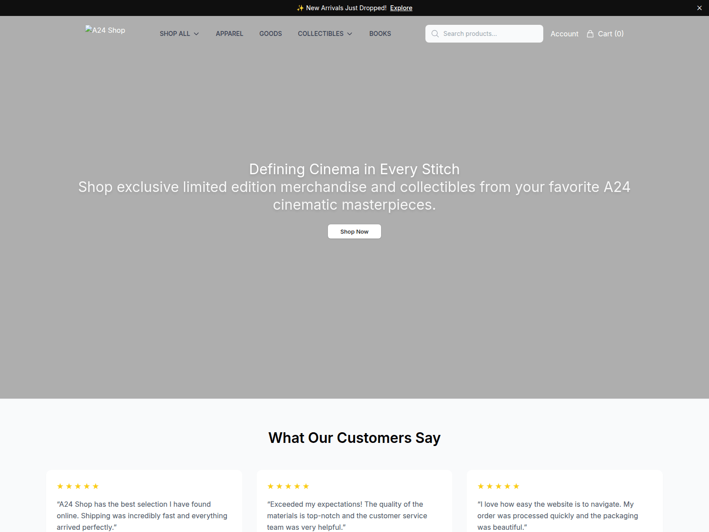This screenshot has height=532, width=709.
Task: Click the 'Shop exclusive limited edition merchandise' subtitle
Action: pos(354,196)
